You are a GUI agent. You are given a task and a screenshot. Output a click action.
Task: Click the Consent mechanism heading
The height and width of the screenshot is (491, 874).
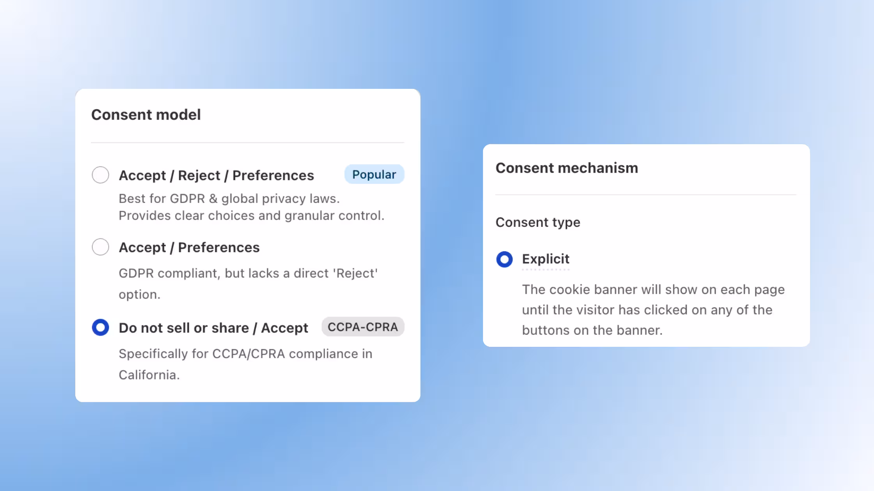(x=567, y=168)
